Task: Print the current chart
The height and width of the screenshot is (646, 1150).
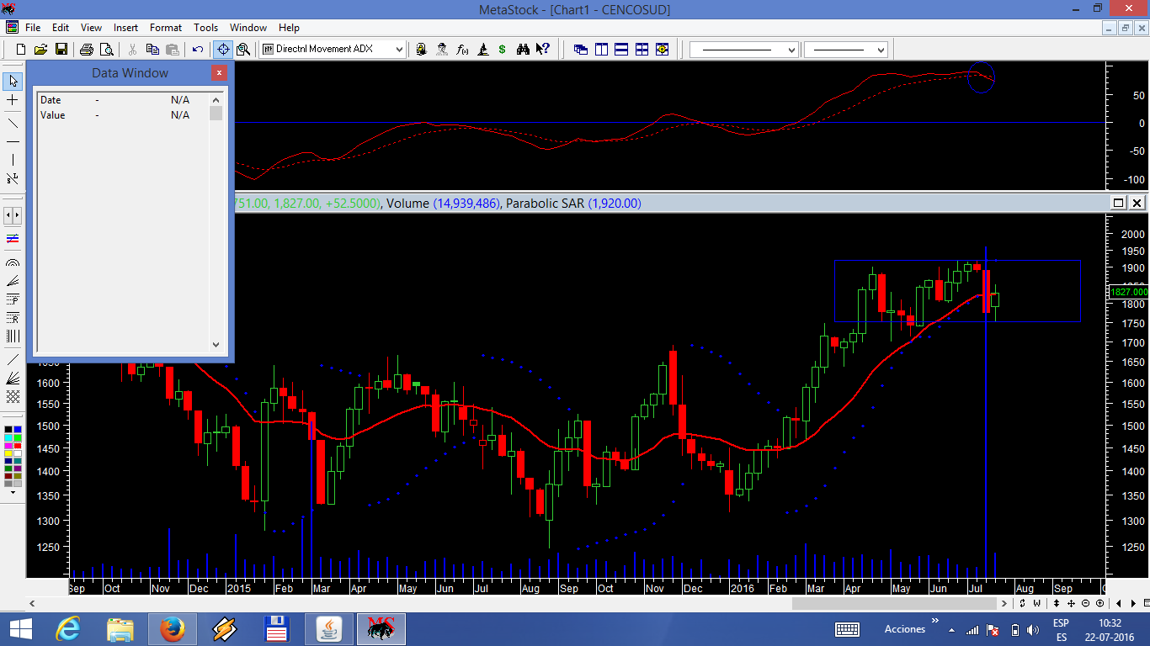Action: tap(87, 49)
